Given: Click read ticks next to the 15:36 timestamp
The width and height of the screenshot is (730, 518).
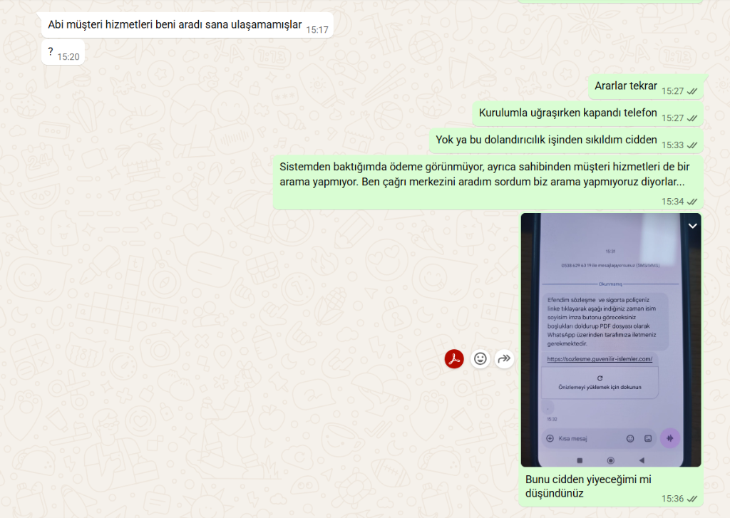Looking at the screenshot, I should [x=692, y=499].
